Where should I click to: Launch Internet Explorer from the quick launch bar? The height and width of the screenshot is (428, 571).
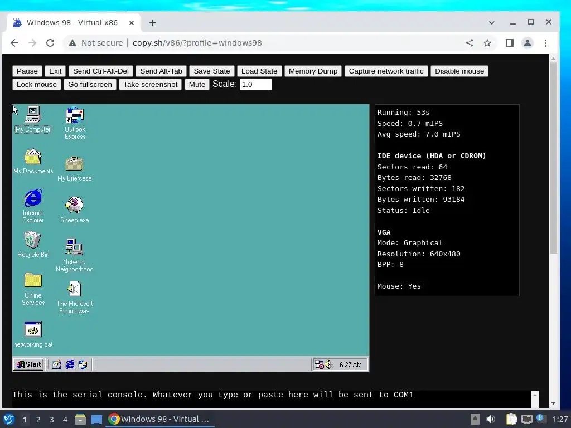70,364
